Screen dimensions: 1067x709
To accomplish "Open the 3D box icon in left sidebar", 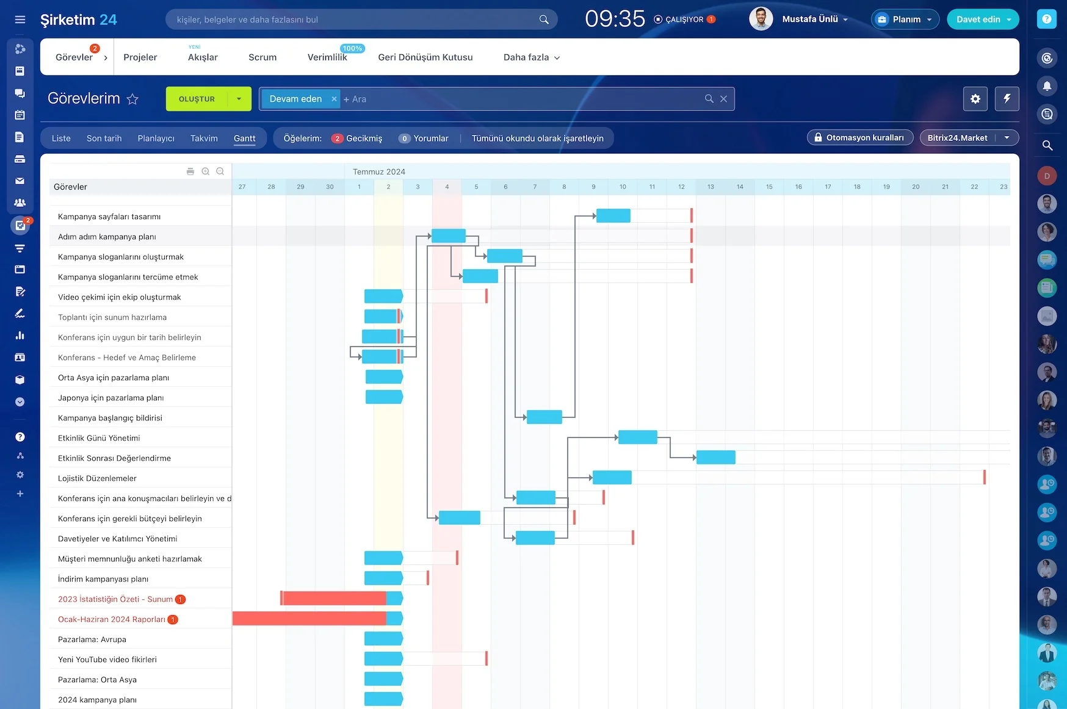I will point(20,380).
